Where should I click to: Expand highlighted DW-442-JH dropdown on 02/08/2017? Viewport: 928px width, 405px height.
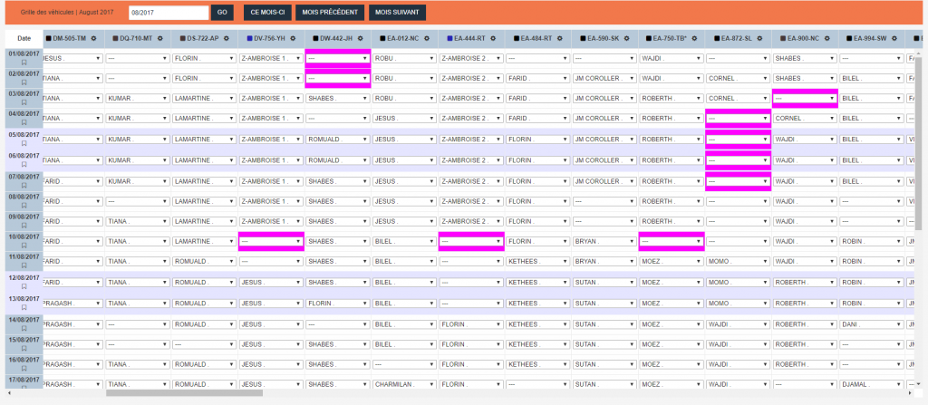[338, 79]
